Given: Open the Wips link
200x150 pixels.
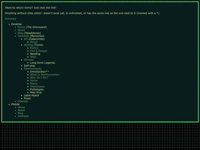Looking at the screenshot, I should coord(33,57).
